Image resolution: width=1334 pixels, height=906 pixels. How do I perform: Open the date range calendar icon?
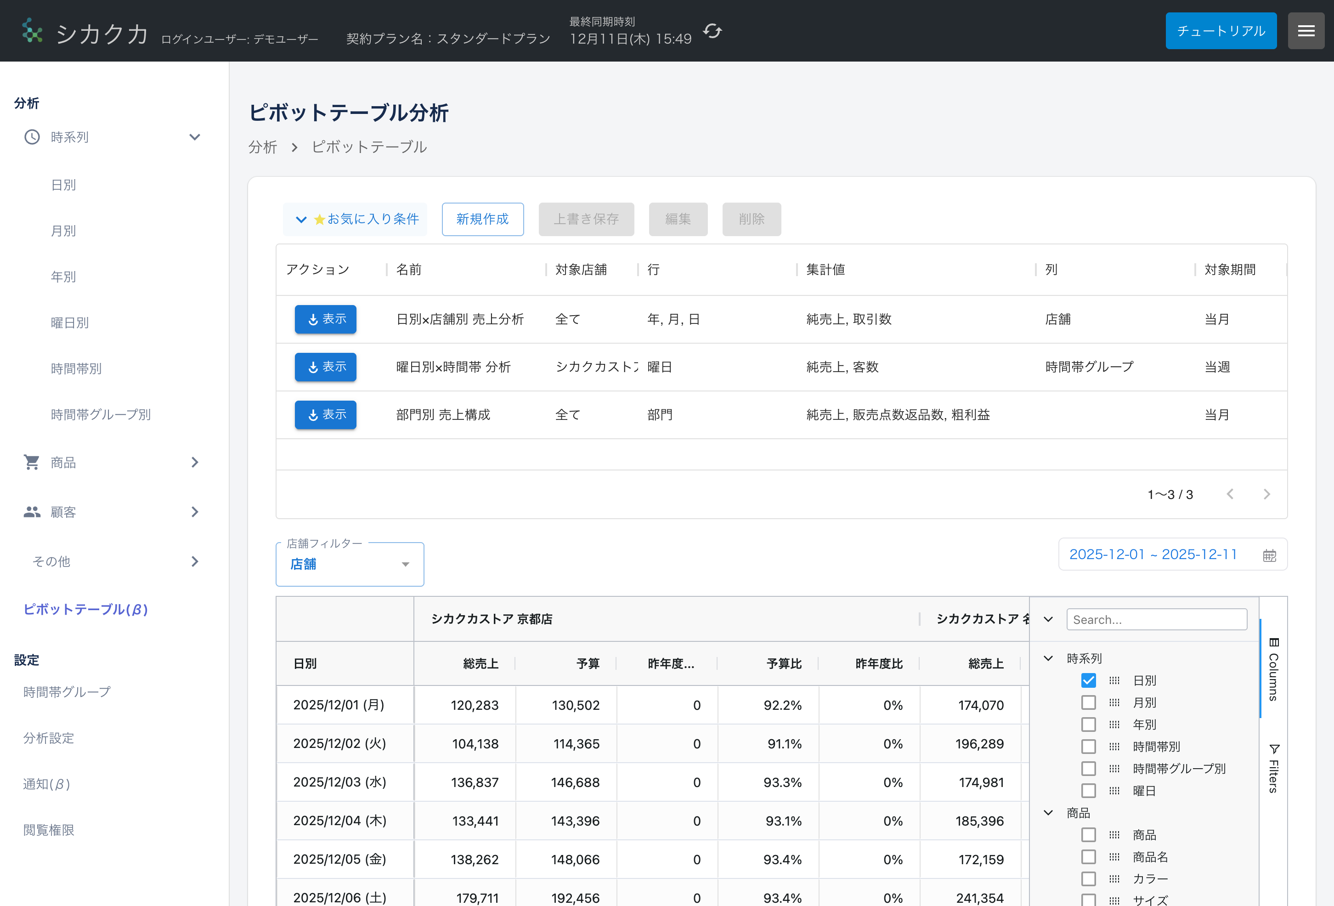[x=1269, y=555]
